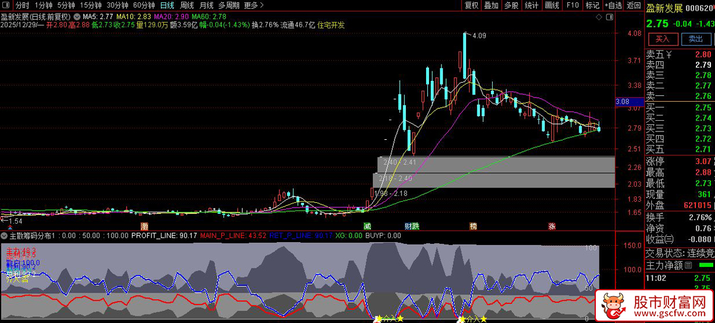715x323 pixels.
Task: Click the 11:02 trade tick row
Action: coord(680,278)
